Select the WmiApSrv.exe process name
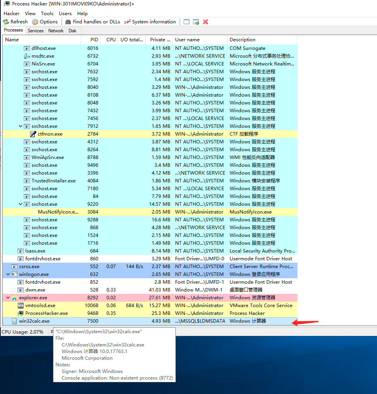377x394 pixels. (48, 157)
